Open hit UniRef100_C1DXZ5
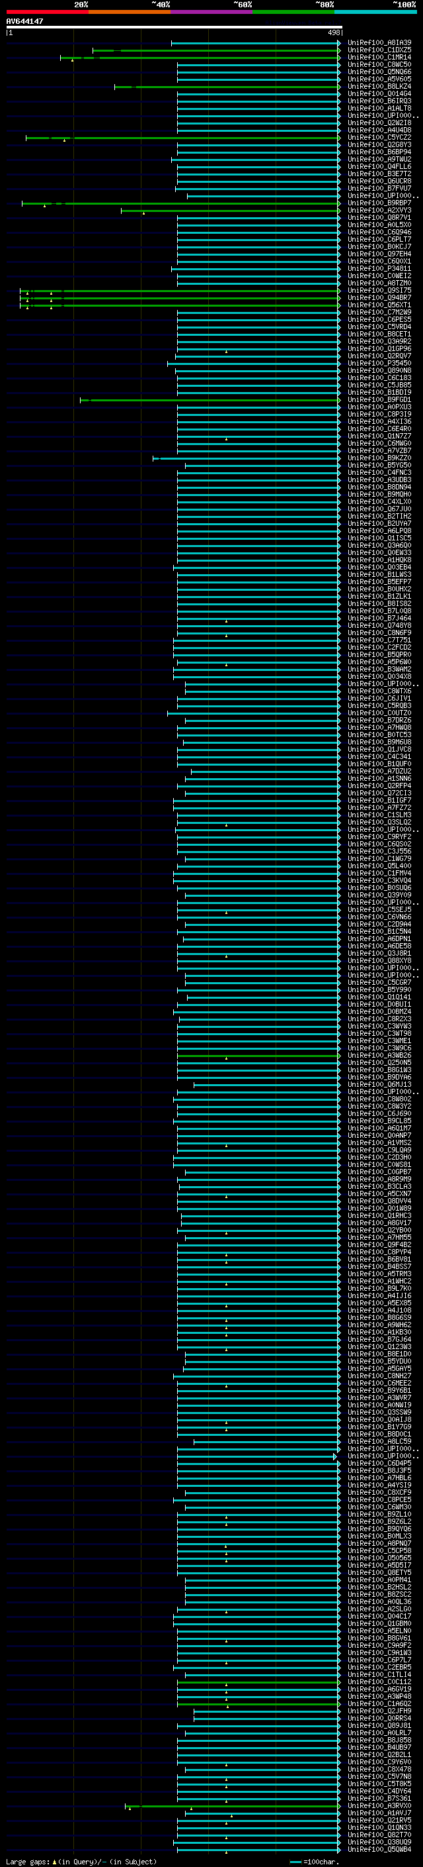Image resolution: width=423 pixels, height=1867 pixels. pos(379,50)
